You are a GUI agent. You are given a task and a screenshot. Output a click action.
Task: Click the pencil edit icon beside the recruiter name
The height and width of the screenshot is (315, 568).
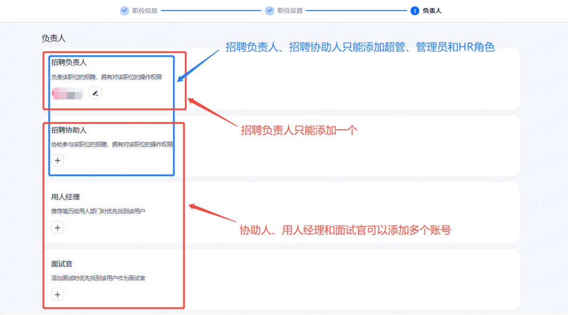tap(95, 93)
